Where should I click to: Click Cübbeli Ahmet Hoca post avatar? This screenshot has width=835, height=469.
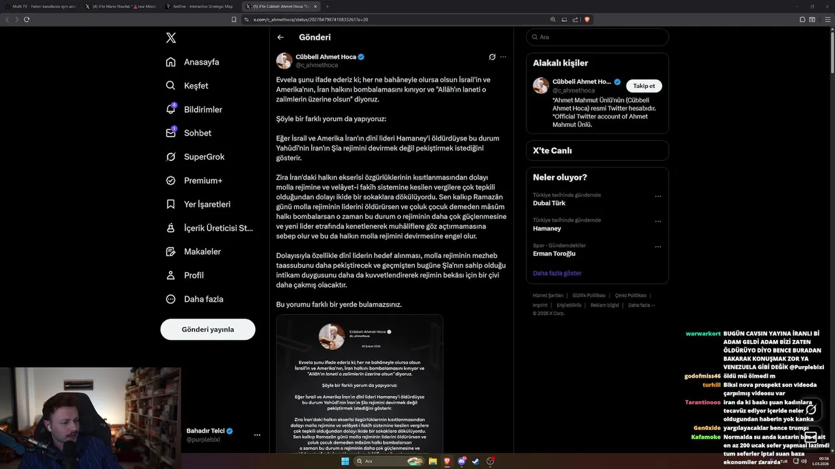[284, 61]
